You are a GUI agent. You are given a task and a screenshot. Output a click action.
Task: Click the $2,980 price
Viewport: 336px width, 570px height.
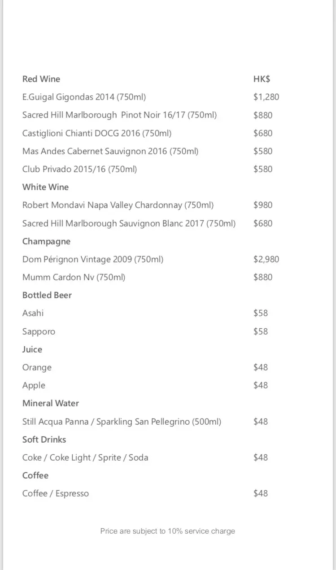pos(266,259)
